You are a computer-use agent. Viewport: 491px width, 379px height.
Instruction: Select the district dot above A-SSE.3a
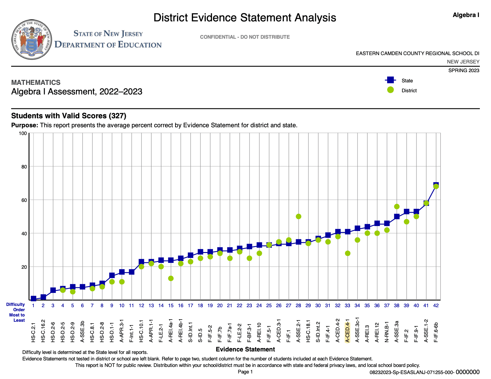point(397,207)
